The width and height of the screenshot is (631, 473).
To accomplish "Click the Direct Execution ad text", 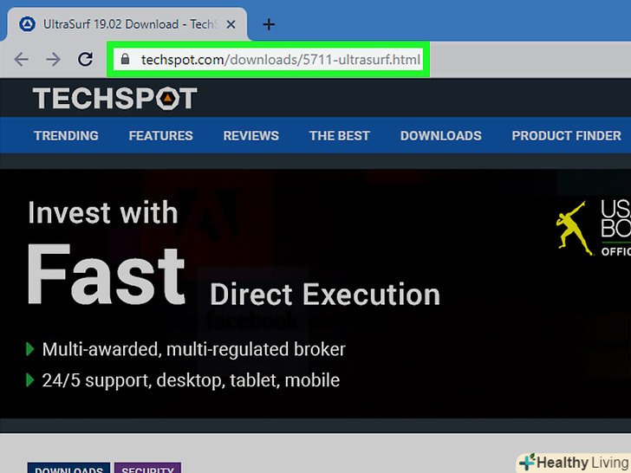I will (x=325, y=295).
